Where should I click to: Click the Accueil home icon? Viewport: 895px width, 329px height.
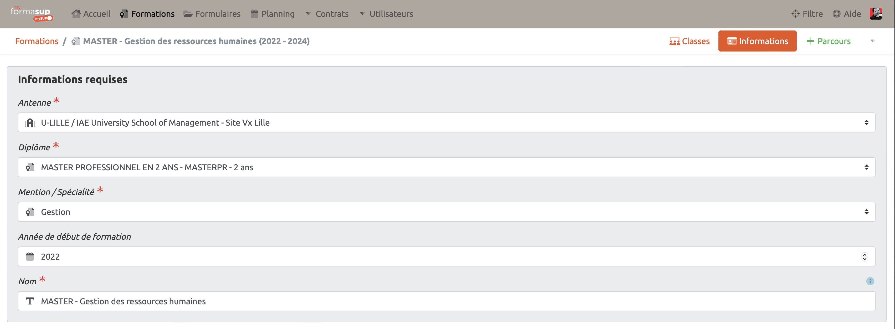(76, 14)
